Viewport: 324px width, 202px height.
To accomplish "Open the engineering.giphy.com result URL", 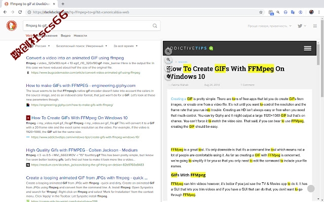I will tap(72, 105).
